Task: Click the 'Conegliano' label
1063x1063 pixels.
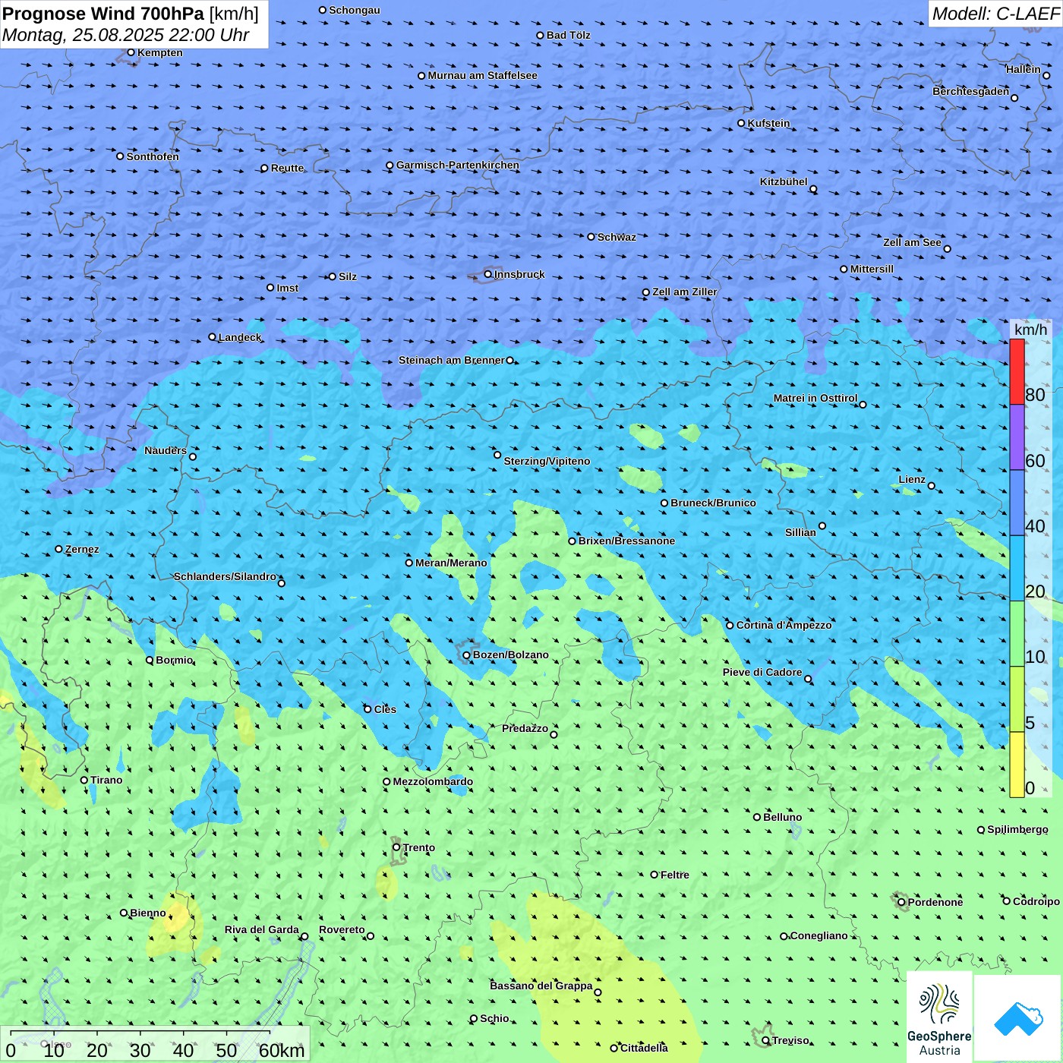Action: click(819, 935)
